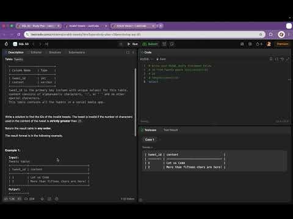Share the problem icon
This screenshot has height=219, width=293.
click(49, 199)
